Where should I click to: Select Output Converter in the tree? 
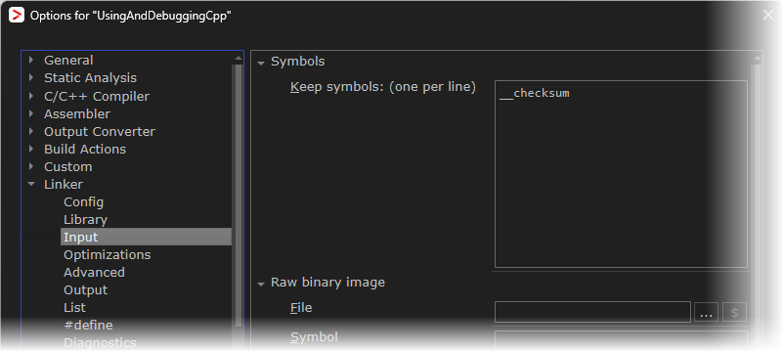click(100, 131)
